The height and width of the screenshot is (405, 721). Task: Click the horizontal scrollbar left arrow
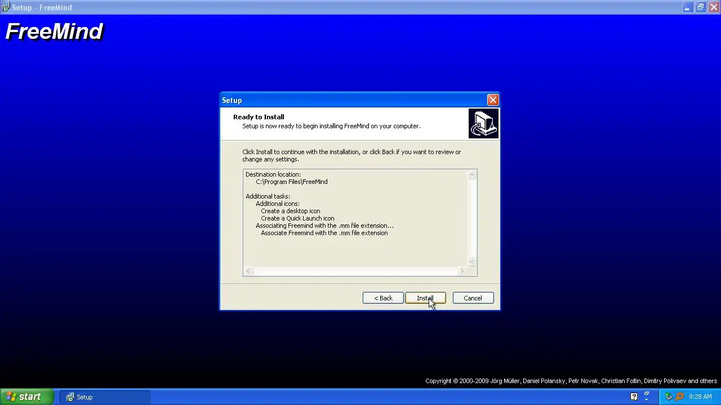click(249, 271)
